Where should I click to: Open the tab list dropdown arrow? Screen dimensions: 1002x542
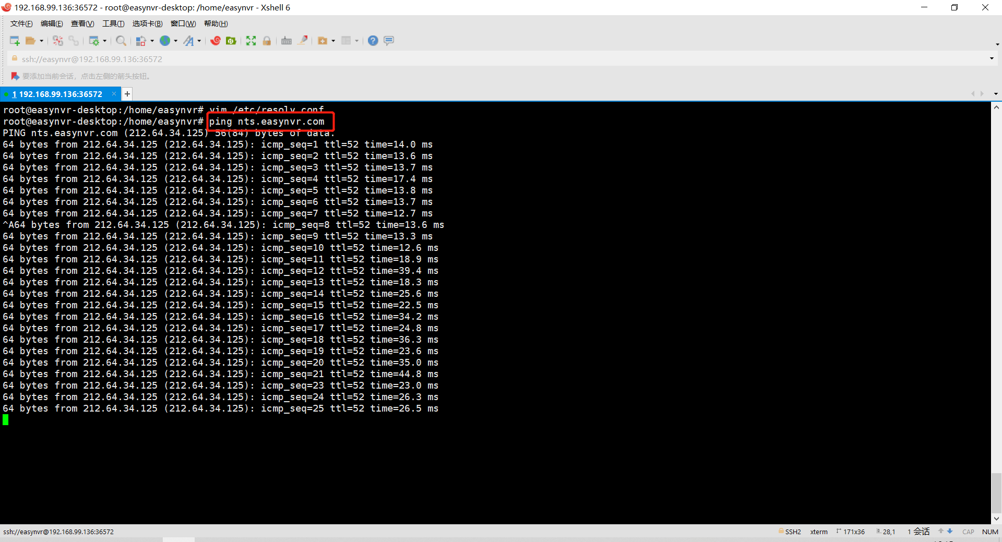tap(996, 94)
